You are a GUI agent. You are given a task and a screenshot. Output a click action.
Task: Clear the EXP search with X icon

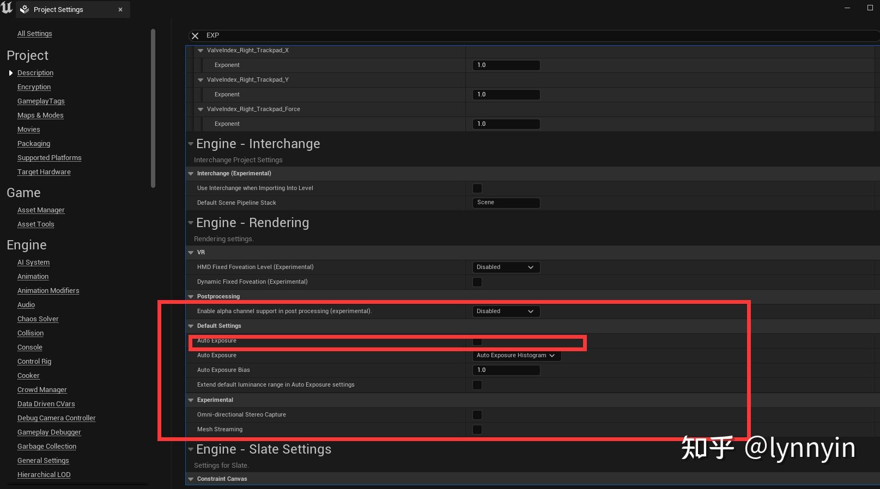tap(195, 35)
